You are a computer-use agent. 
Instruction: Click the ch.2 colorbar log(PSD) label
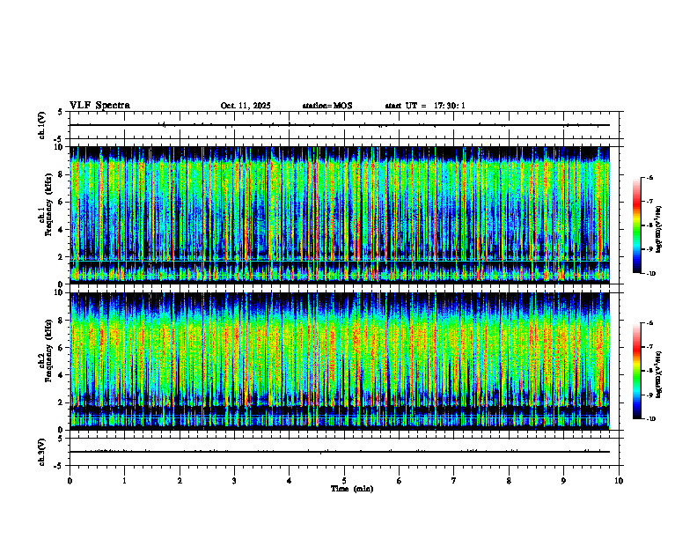pos(659,374)
